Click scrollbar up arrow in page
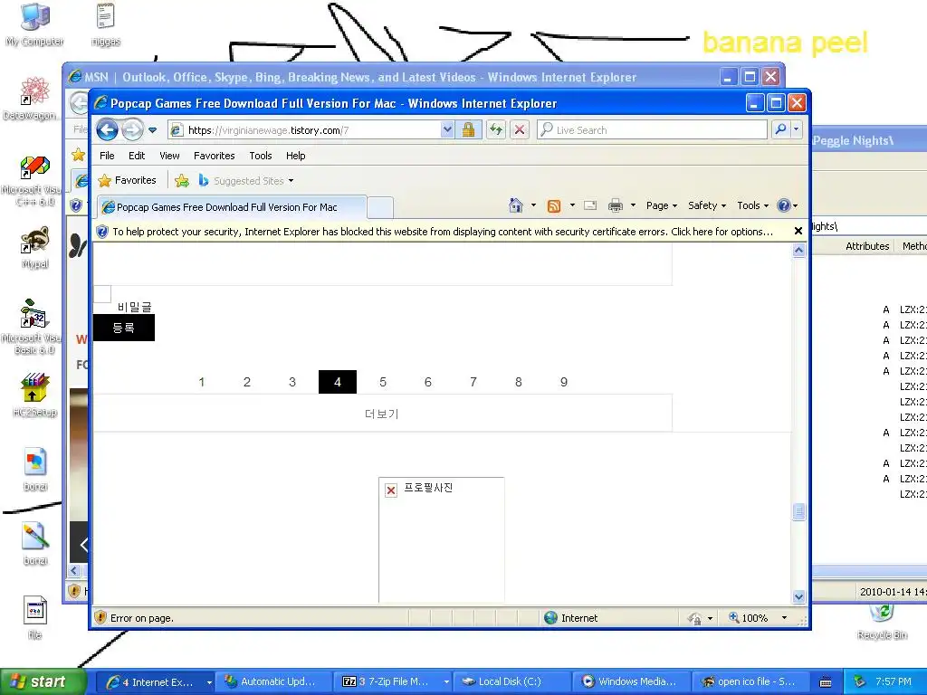Screen dimensions: 927x695 pyautogui.click(x=798, y=250)
